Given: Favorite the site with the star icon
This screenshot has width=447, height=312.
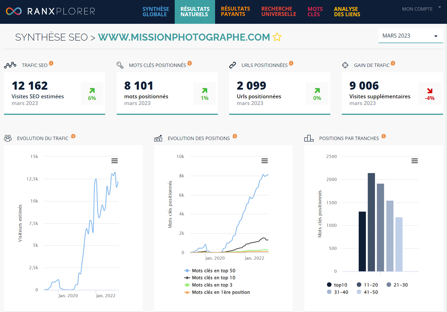Looking at the screenshot, I should click(x=277, y=37).
